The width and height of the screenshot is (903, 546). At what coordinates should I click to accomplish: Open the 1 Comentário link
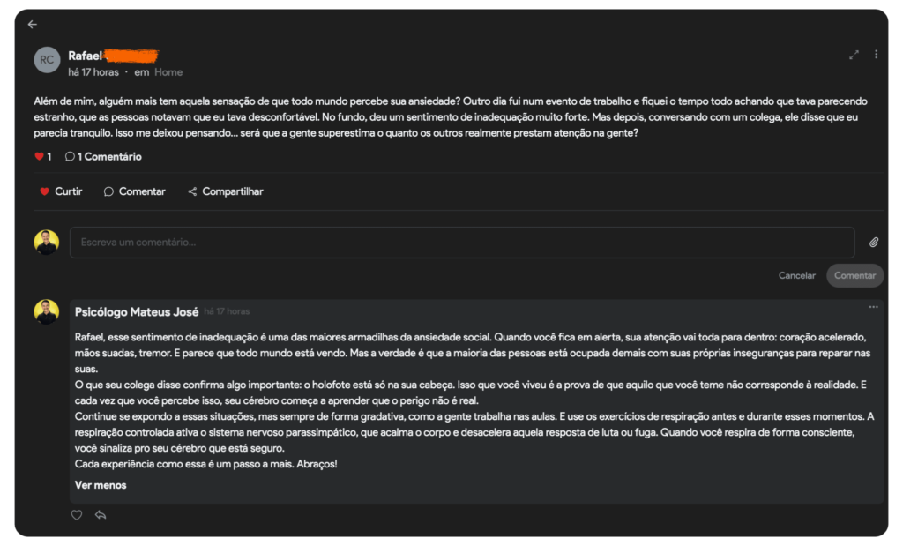point(104,157)
